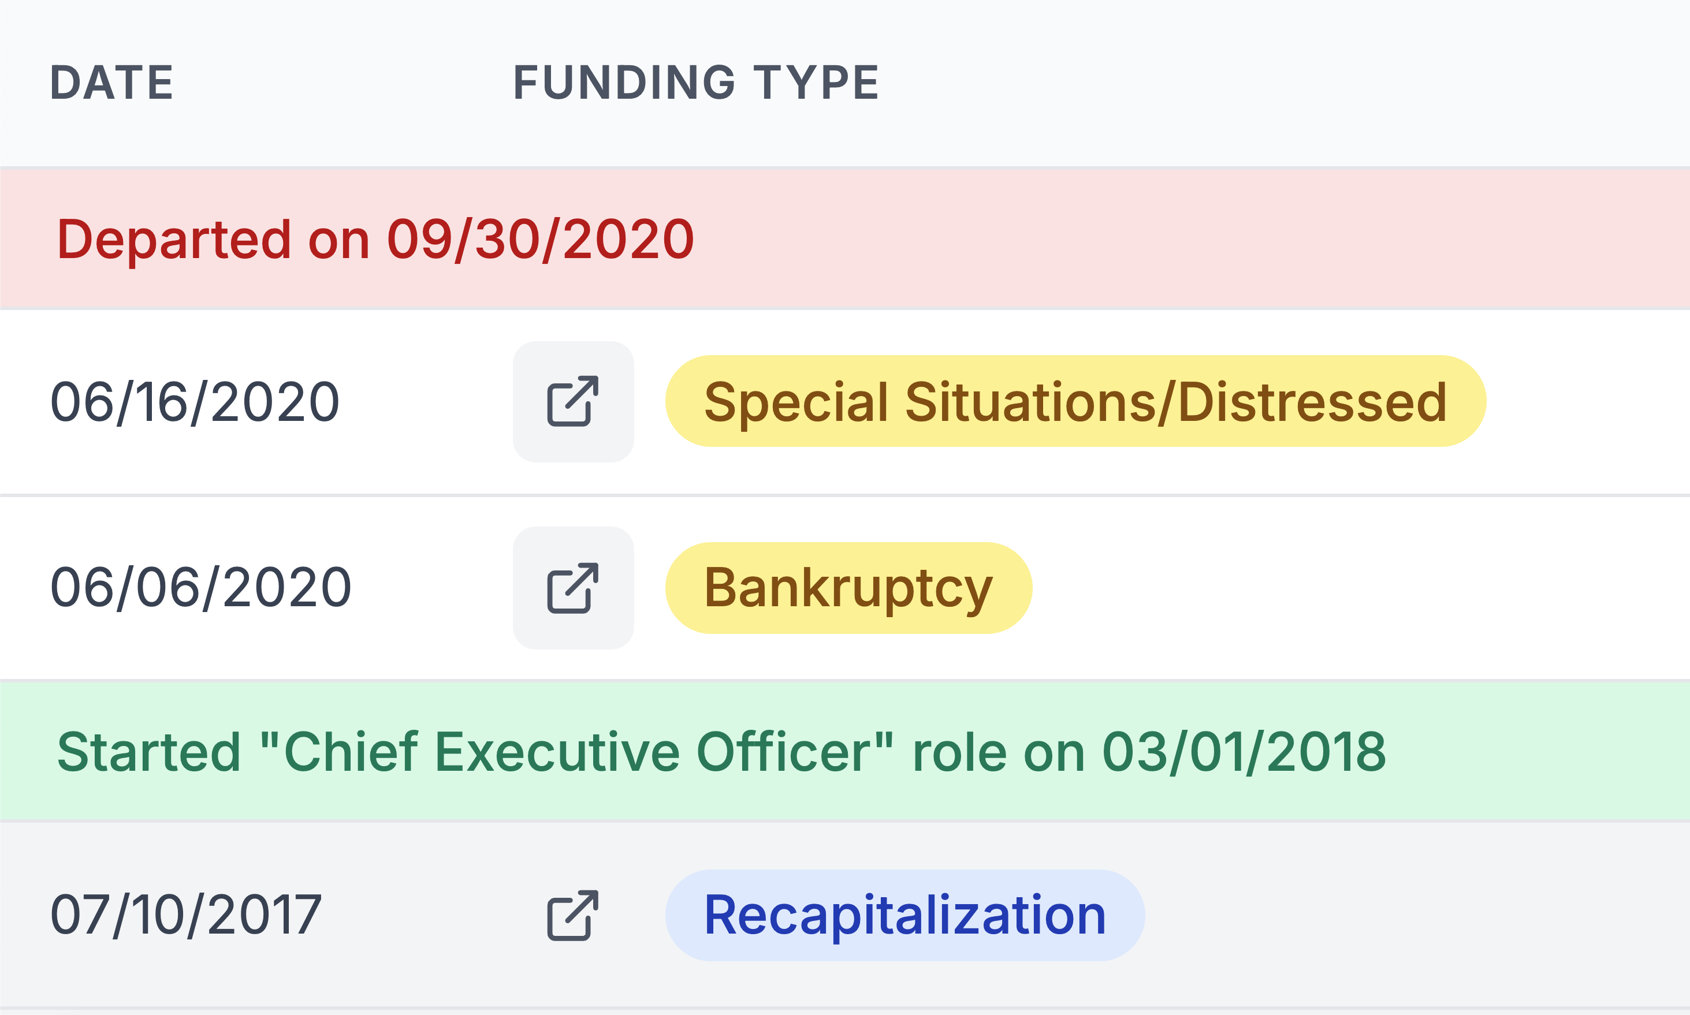The image size is (1690, 1015).
Task: Select the 06/16/2020 date cell
Action: click(195, 401)
